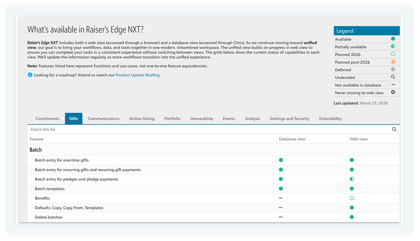Click Web view dot for Defaults, Copy row
This screenshot has width=420, height=241.
(352, 207)
